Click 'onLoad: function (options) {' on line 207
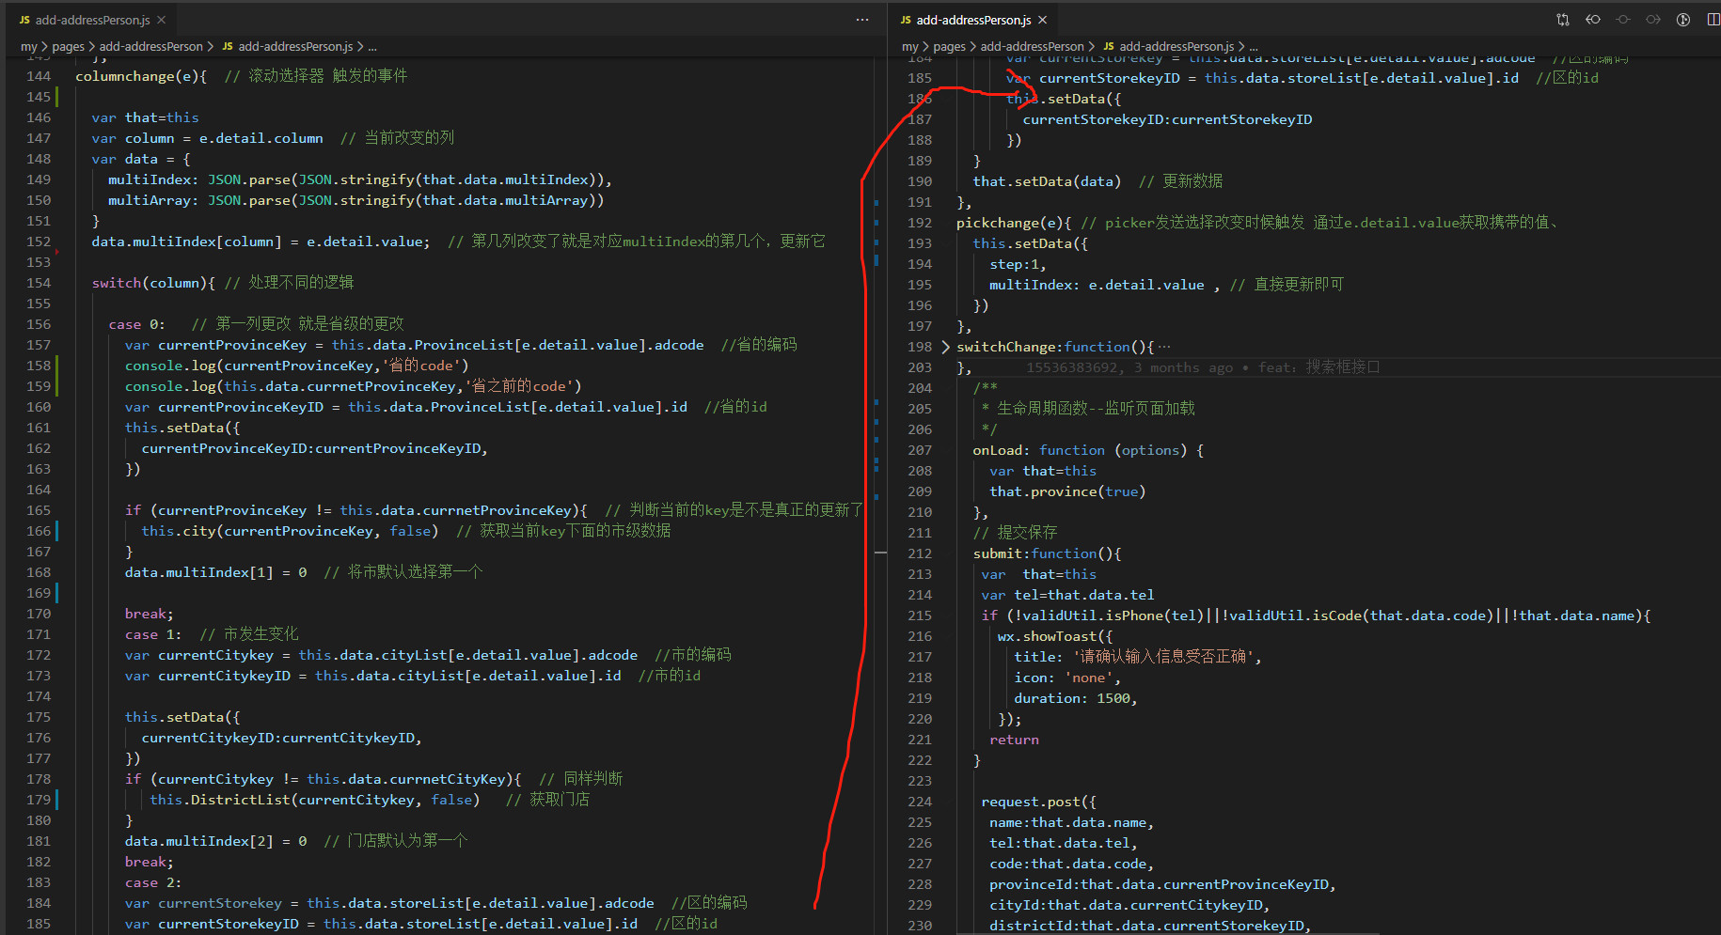Screen dimensions: 1721x935 [1089, 450]
